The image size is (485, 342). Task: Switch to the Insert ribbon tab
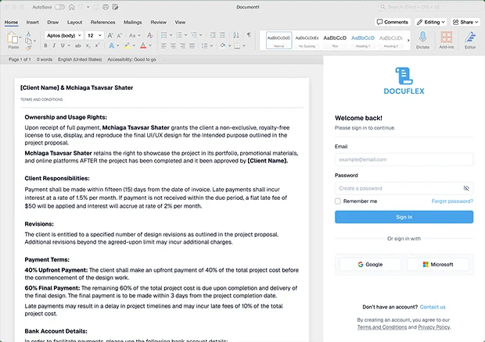click(x=33, y=22)
